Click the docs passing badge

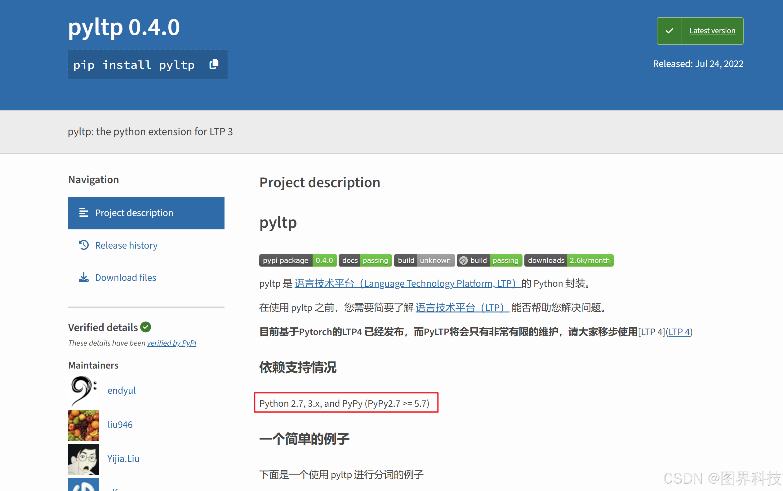click(365, 260)
